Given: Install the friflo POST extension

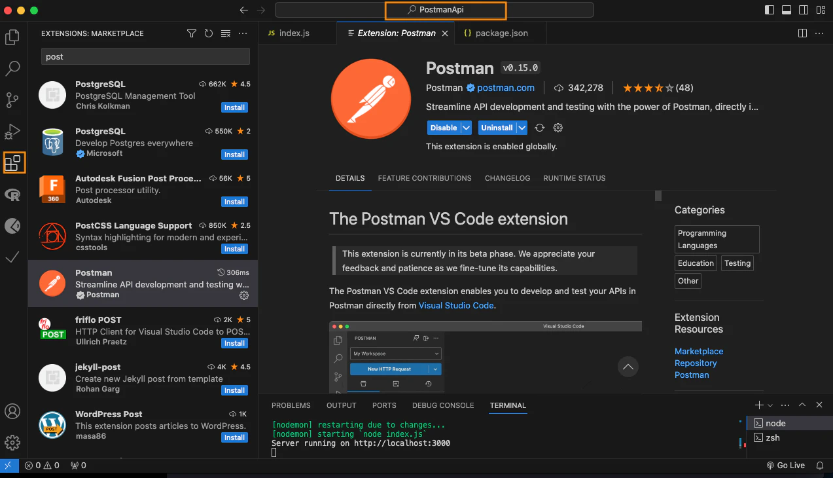Looking at the screenshot, I should [x=234, y=343].
